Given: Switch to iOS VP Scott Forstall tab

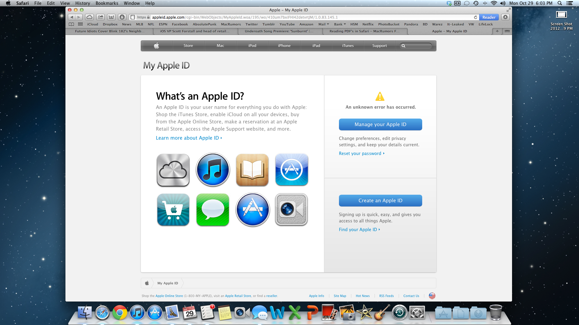Looking at the screenshot, I should point(195,31).
